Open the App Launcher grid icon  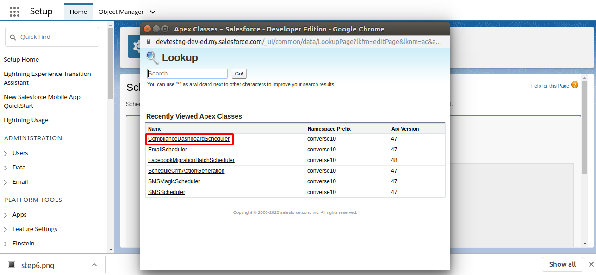coord(14,12)
